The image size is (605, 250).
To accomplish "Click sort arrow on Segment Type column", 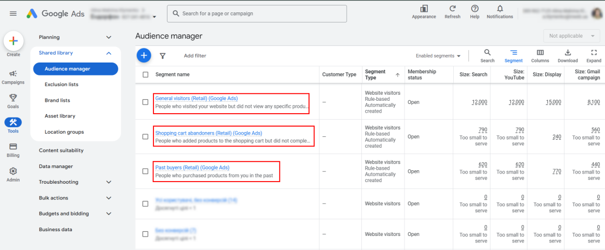I will tap(398, 75).
